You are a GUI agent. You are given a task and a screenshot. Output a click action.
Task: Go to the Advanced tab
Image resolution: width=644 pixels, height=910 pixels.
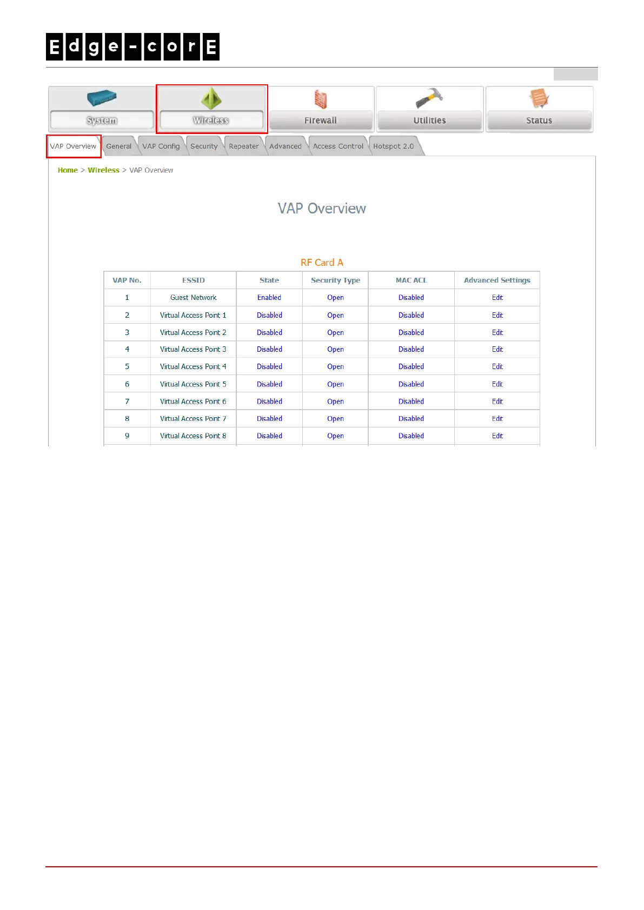(x=286, y=146)
